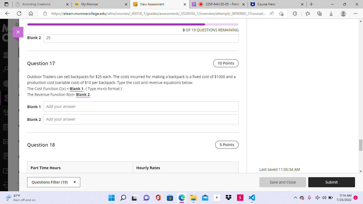Open Teams Chat from taskbar
Image resolution: width=363 pixels, height=204 pixels.
(x=146, y=198)
